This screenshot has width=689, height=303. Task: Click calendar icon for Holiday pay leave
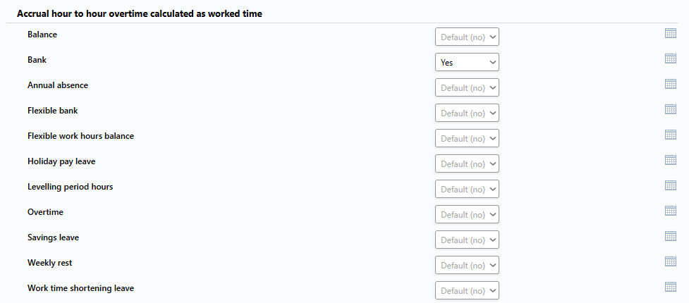[671, 160]
